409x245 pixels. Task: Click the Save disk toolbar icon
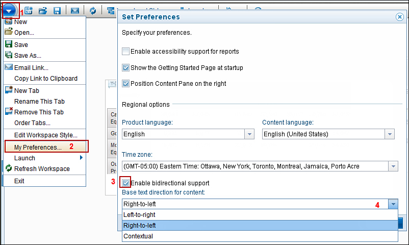57,11
